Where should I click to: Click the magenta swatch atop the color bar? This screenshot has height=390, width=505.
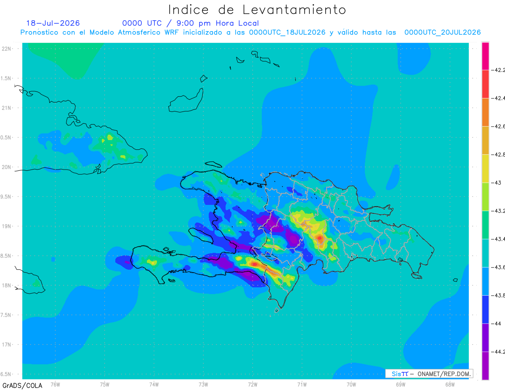[485, 56]
